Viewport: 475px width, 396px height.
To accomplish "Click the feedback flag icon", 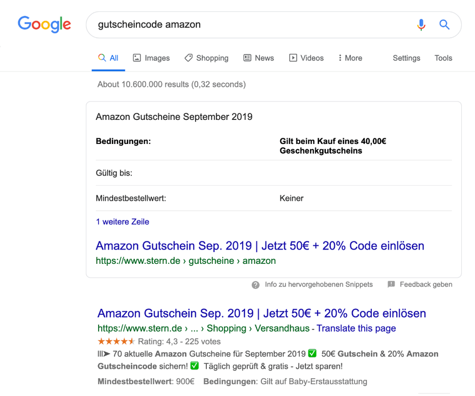I will [391, 284].
